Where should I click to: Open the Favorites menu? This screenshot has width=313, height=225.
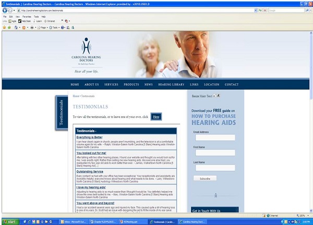[x=26, y=16]
